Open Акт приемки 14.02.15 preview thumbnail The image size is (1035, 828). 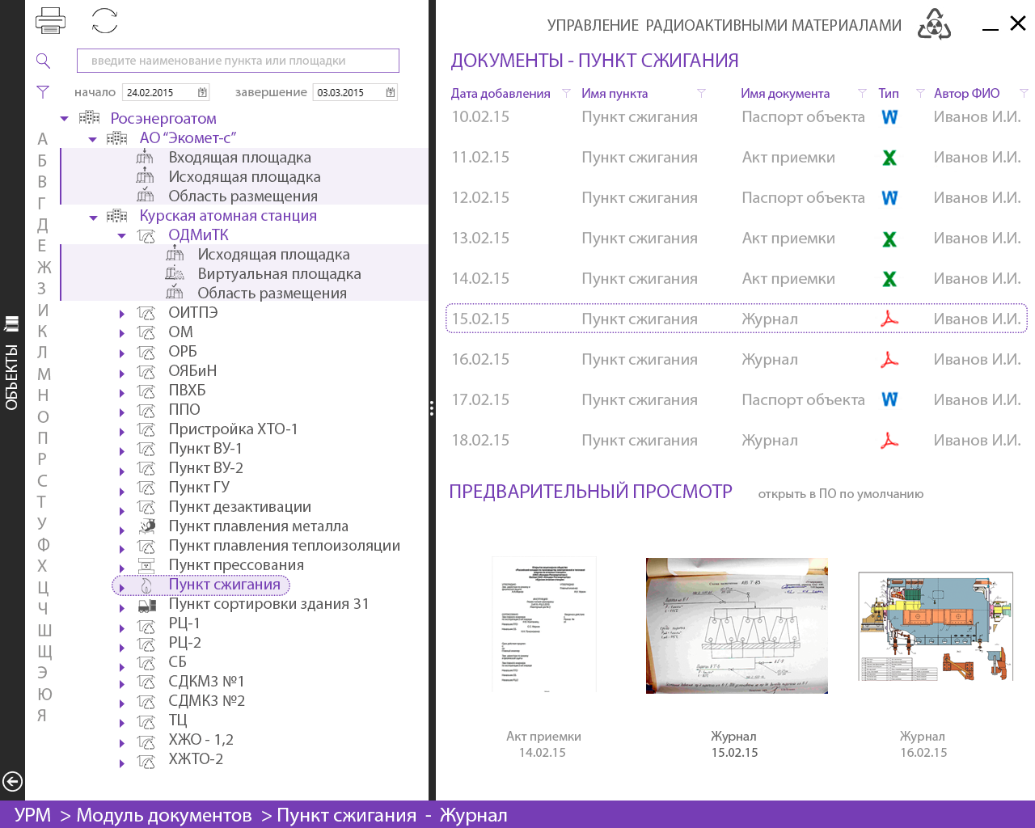click(543, 624)
